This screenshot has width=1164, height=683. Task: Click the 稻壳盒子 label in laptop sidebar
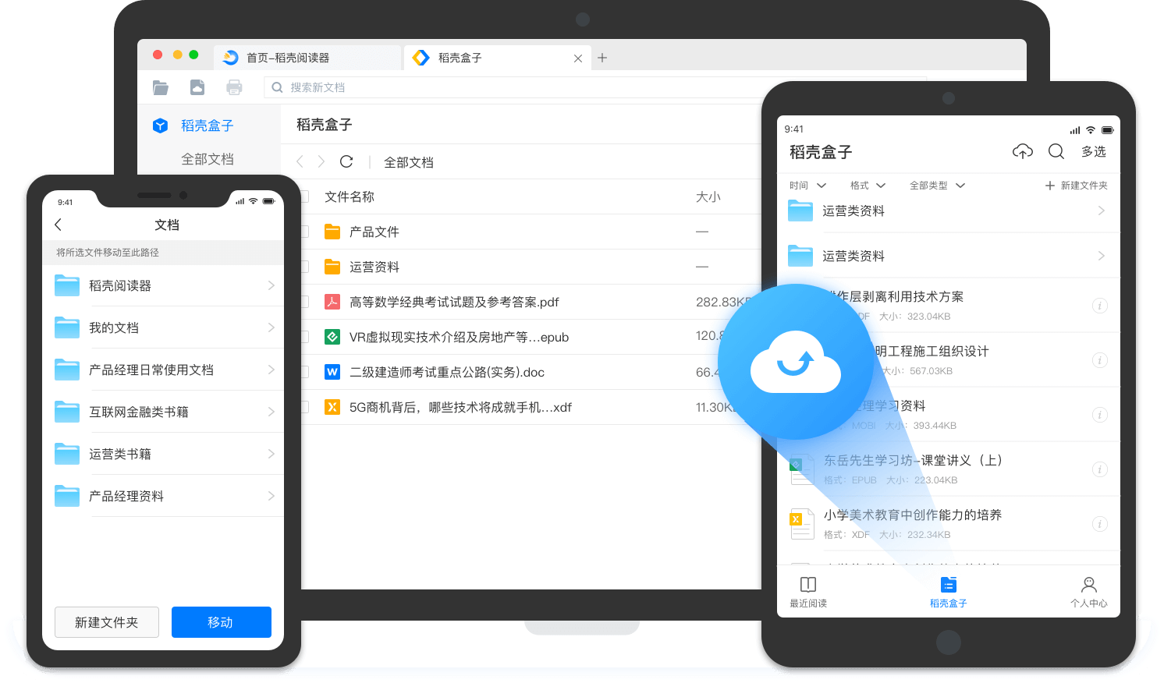coord(208,126)
